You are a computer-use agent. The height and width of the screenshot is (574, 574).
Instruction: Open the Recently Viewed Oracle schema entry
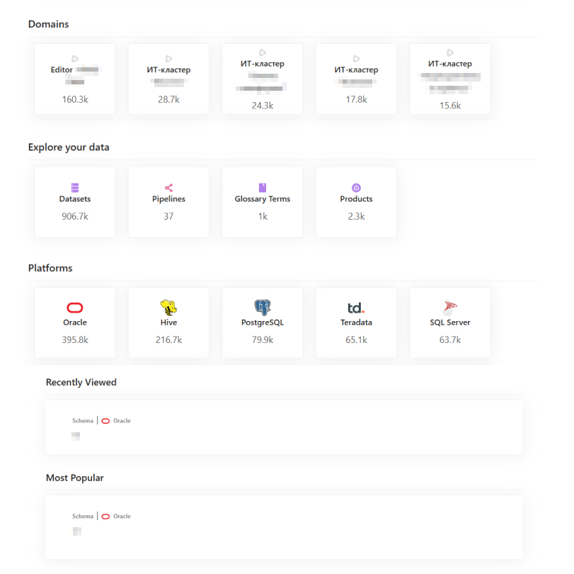click(x=283, y=427)
